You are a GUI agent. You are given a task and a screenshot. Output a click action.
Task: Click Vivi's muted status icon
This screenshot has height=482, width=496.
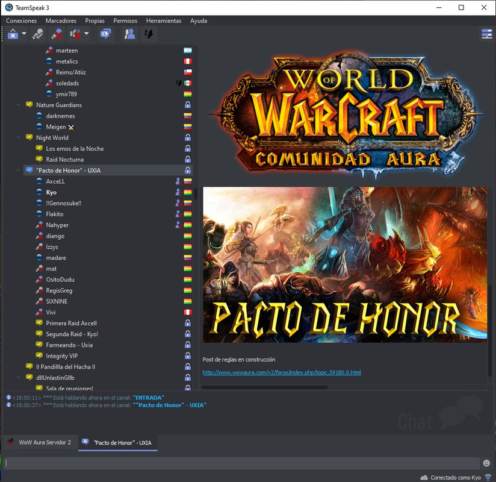pyautogui.click(x=39, y=312)
